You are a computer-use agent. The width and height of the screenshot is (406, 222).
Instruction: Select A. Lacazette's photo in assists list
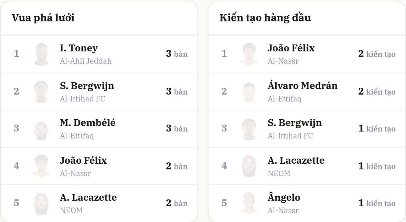click(249, 166)
